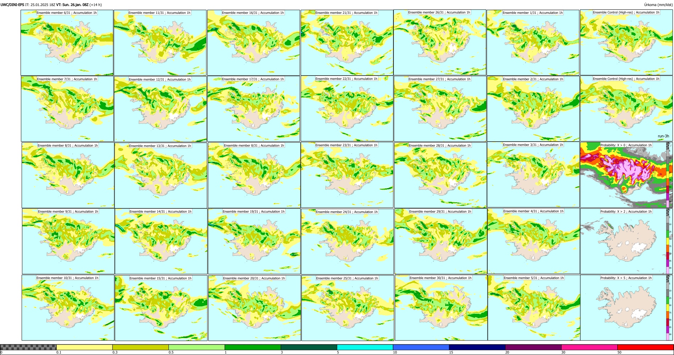Click the run-3h label on the control map
674x355 pixels.
click(663, 136)
